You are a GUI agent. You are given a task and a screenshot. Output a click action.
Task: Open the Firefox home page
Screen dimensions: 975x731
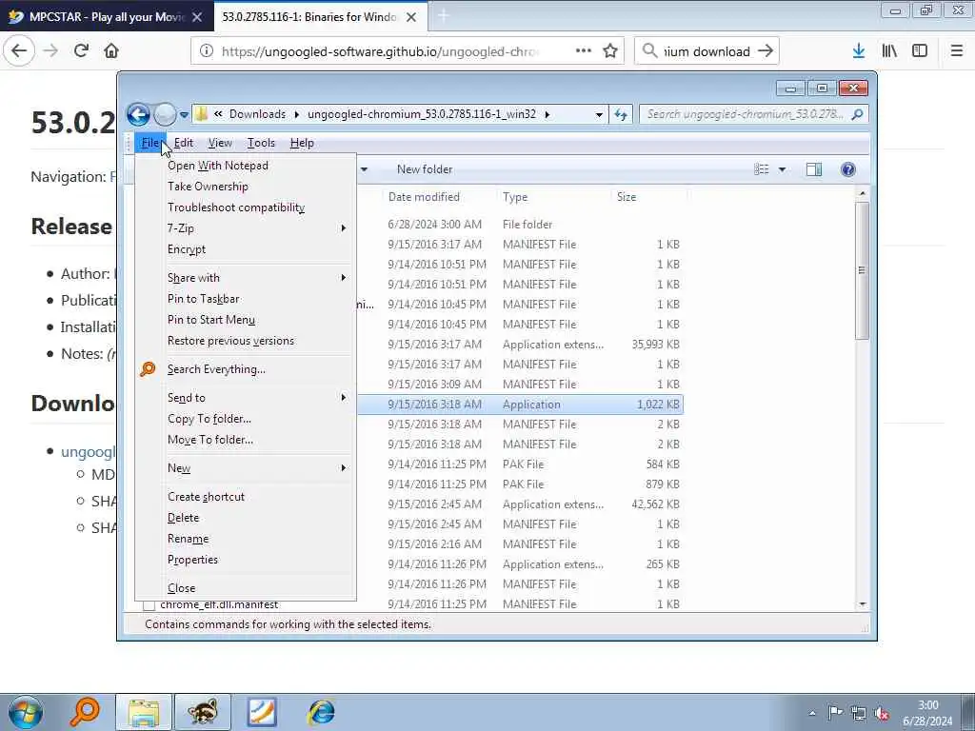click(x=111, y=51)
